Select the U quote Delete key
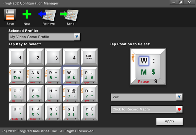 pos(17,112)
